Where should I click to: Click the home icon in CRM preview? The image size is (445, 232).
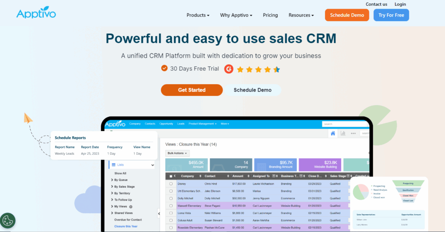coord(332,133)
